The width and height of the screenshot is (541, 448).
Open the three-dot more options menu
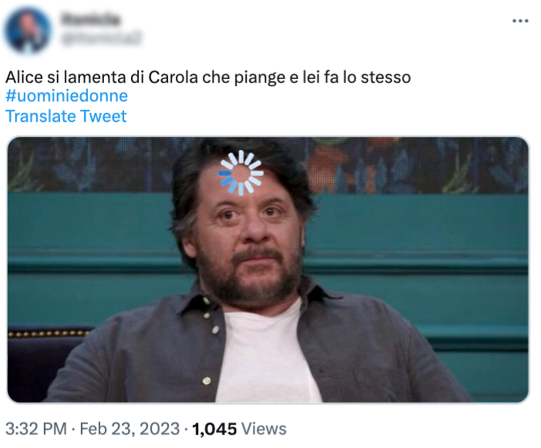520,21
